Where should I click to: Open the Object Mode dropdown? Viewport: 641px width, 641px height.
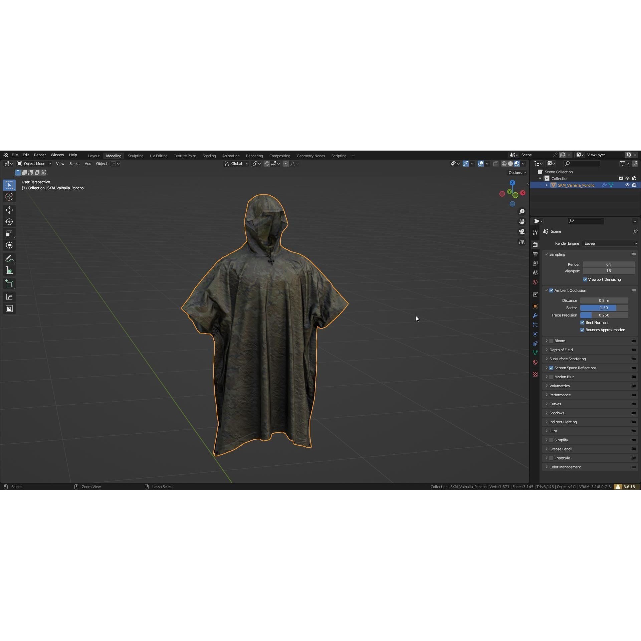[x=33, y=164]
